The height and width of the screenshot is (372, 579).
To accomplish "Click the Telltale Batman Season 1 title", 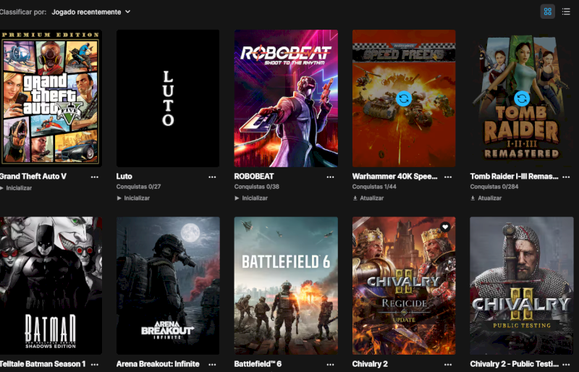I will [x=43, y=364].
